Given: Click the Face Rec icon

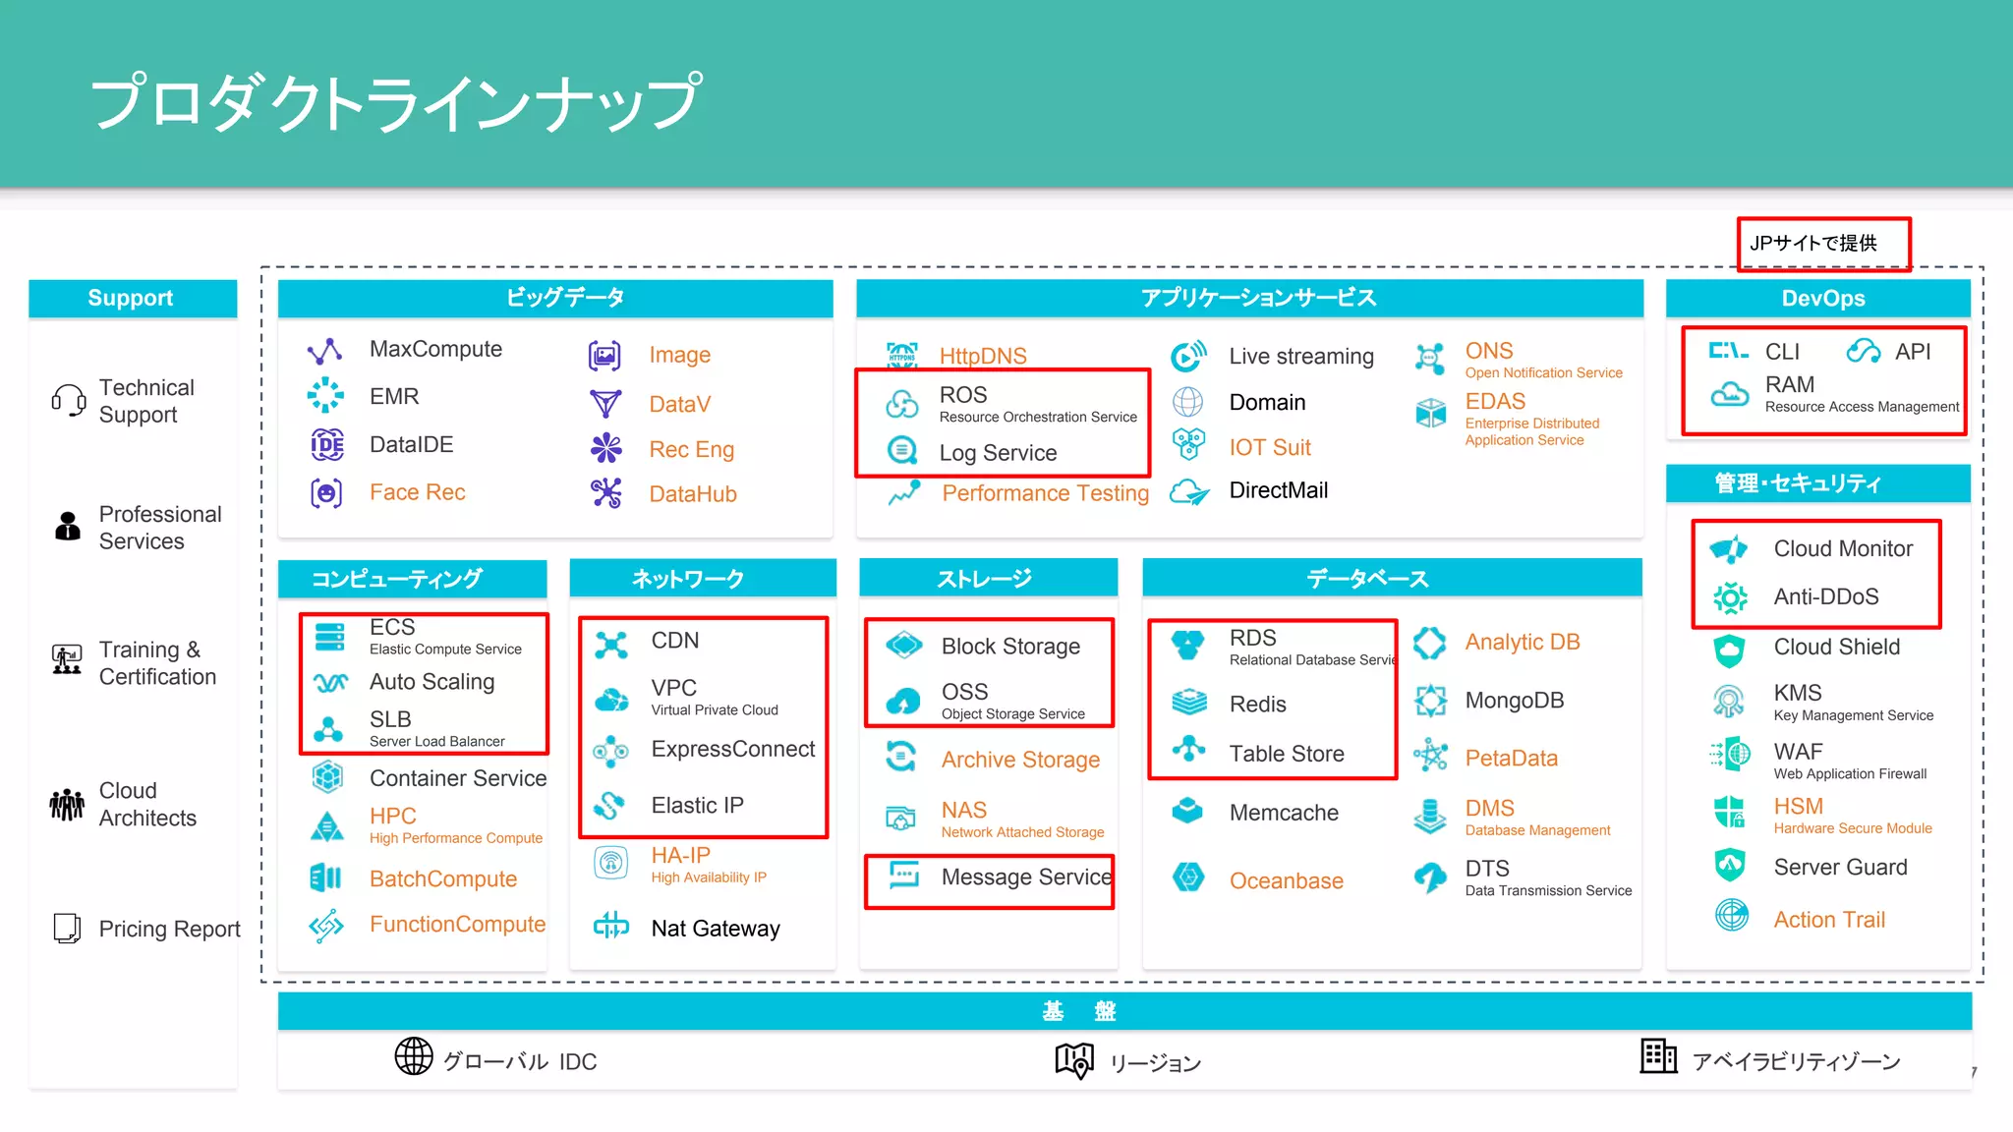Looking at the screenshot, I should point(326,492).
